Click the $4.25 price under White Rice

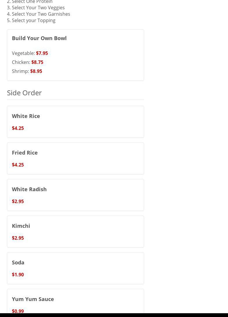coord(18,128)
